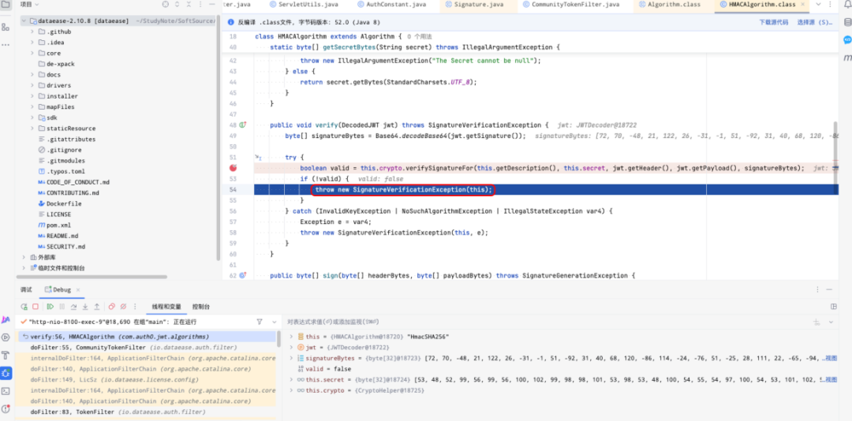852x421 pixels.
Task: Click the Step Over icon
Action: click(x=74, y=307)
